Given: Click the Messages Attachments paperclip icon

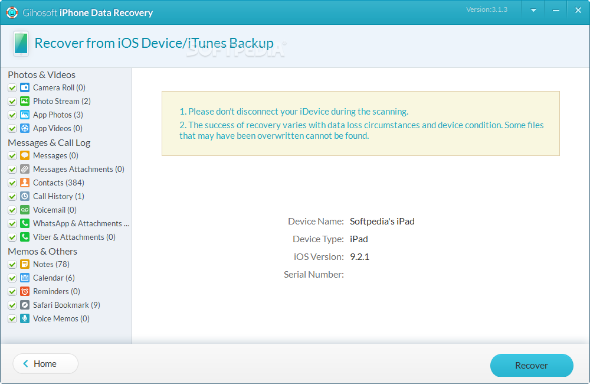Looking at the screenshot, I should pos(25,169).
